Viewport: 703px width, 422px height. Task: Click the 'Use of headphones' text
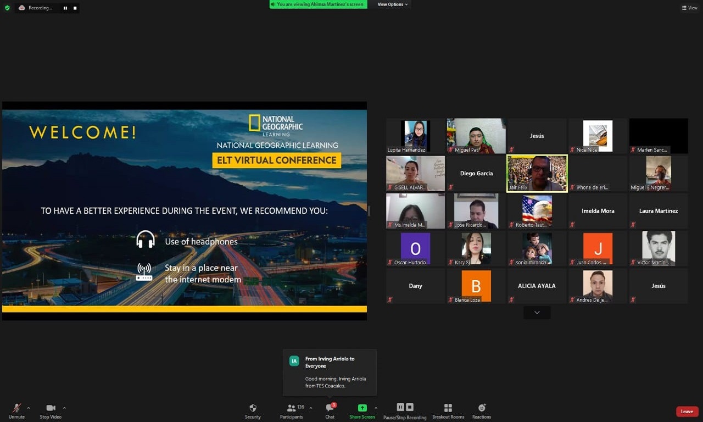(x=201, y=241)
